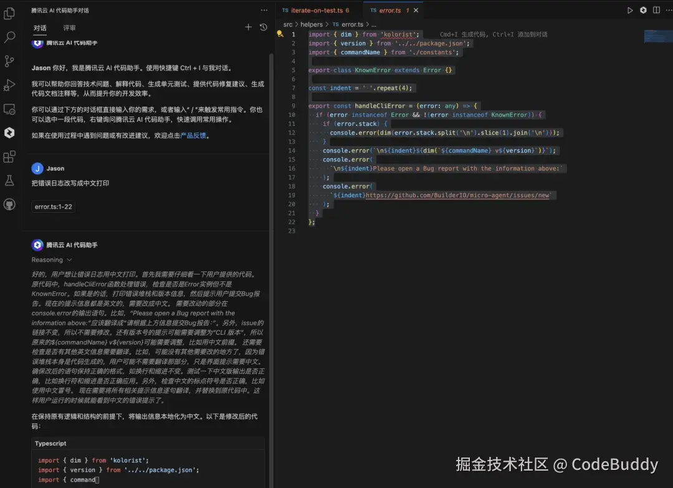The width and height of the screenshot is (673, 488).
Task: Open Source Control view in activity bar
Action: (9, 61)
